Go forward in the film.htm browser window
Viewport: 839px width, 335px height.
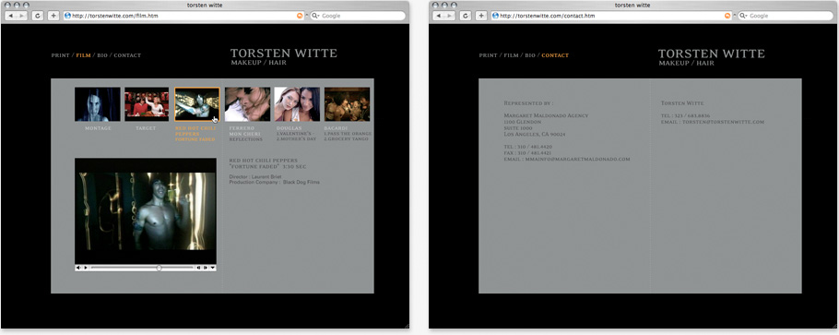22,16
